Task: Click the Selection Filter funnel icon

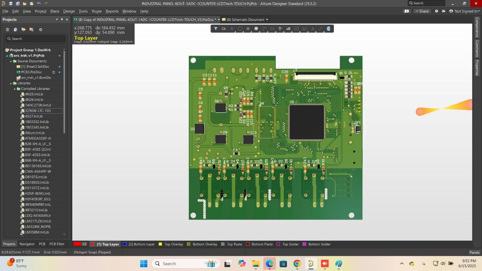Action: (x=216, y=29)
